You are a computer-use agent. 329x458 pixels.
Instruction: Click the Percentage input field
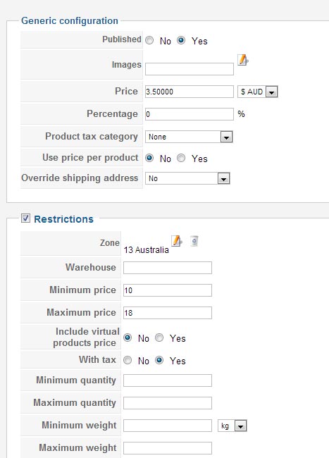(190, 114)
